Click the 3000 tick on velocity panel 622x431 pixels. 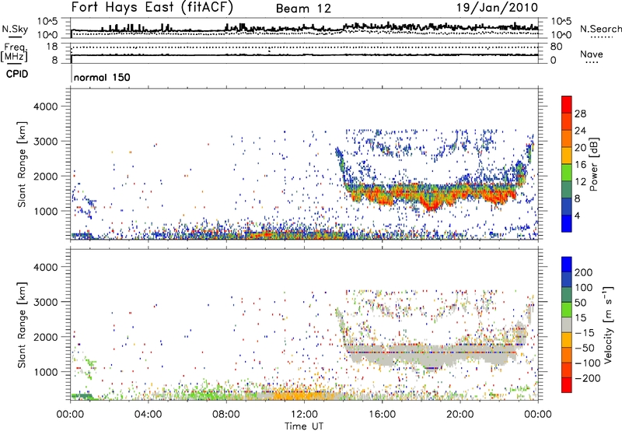[46, 302]
